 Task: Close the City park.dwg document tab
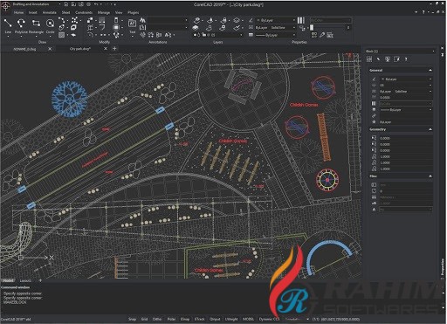pyautogui.click(x=106, y=49)
